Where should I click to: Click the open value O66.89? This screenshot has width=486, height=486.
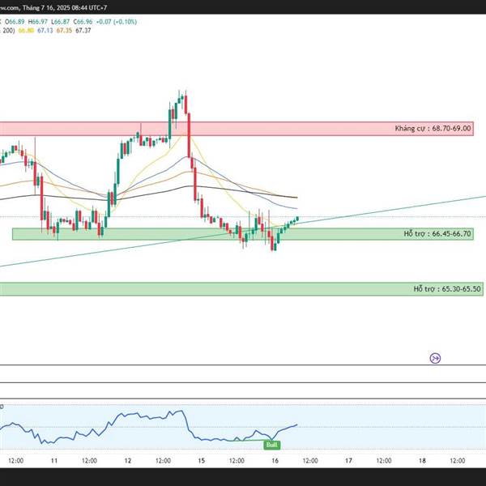tap(15, 22)
